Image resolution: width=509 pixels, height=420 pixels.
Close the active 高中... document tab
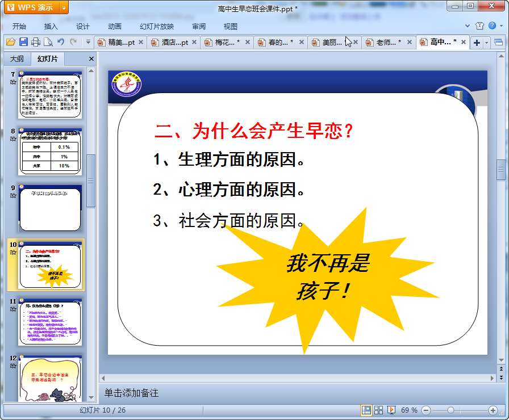click(x=464, y=42)
